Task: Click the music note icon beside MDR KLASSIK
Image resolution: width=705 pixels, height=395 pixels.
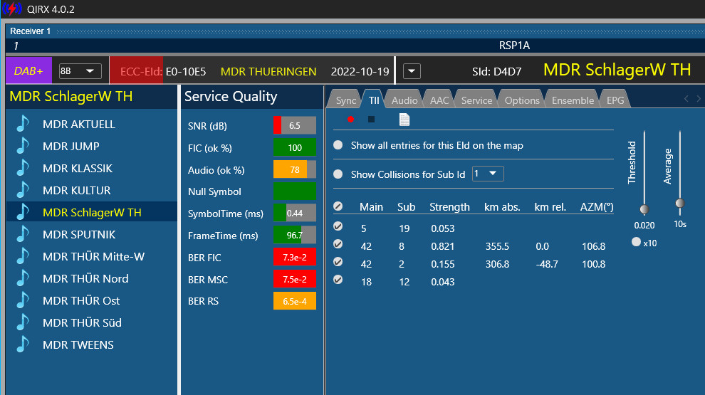Action: (23, 168)
